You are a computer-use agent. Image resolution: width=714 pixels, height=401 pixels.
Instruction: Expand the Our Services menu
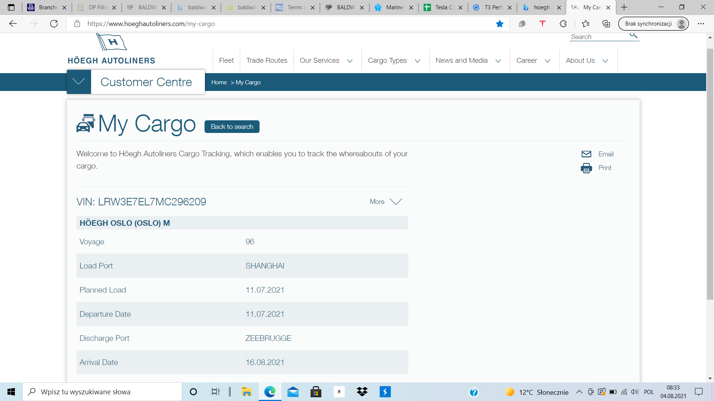click(x=350, y=61)
